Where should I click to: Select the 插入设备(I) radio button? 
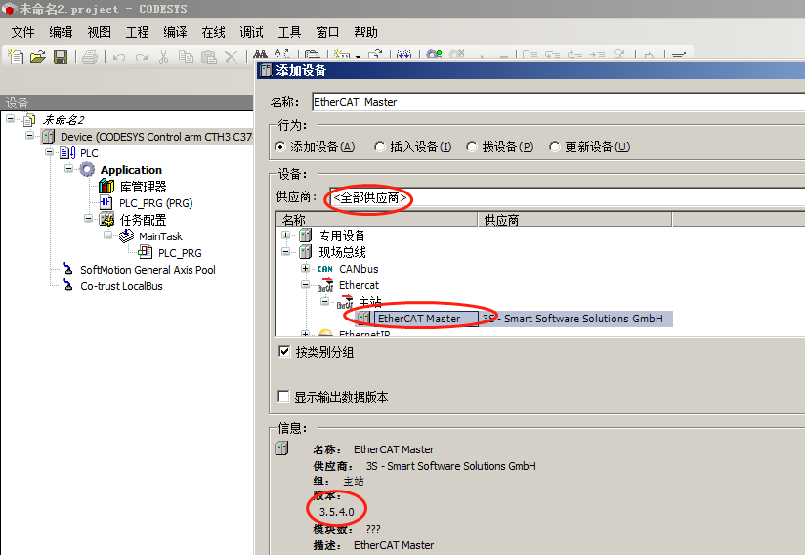pos(379,147)
